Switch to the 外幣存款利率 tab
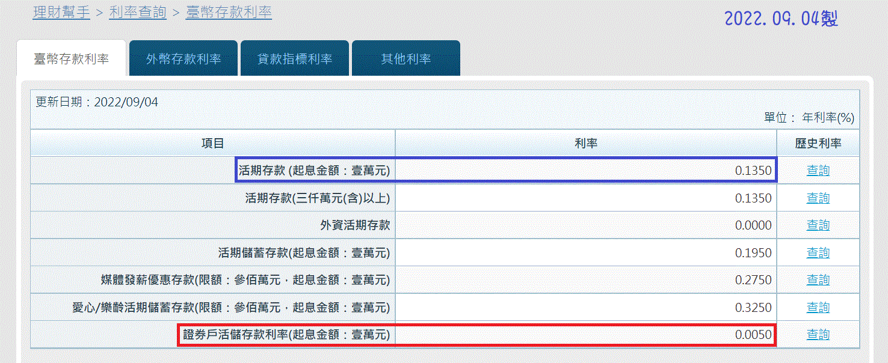 click(183, 59)
